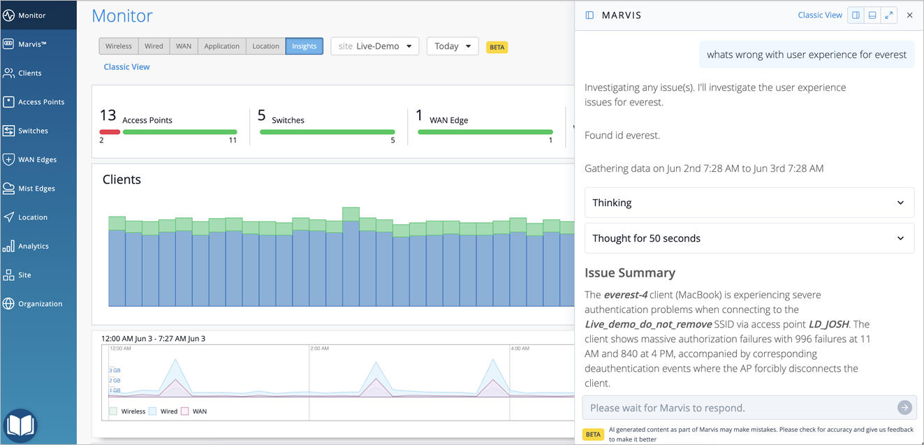Open Access Points in the sidebar
Image resolution: width=924 pixels, height=445 pixels.
38,102
